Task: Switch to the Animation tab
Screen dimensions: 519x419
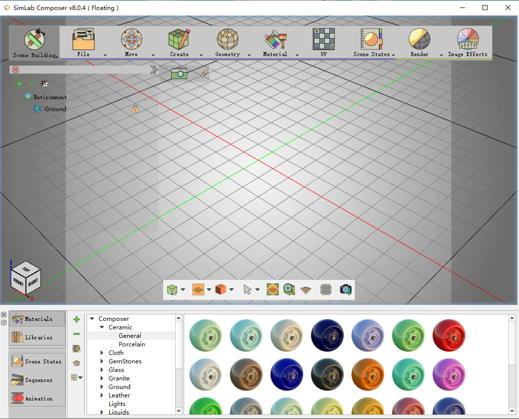Action: tap(38, 398)
